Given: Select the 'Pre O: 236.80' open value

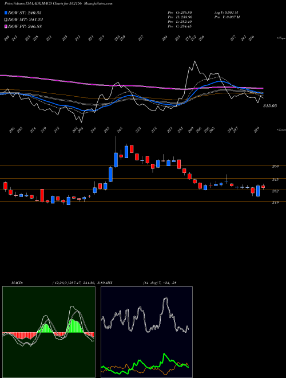Looking at the screenshot, I should pos(180,13).
